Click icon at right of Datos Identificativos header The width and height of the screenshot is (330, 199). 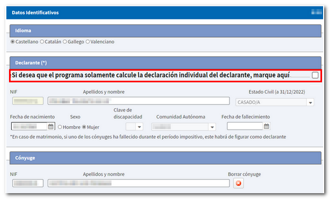tap(317, 12)
